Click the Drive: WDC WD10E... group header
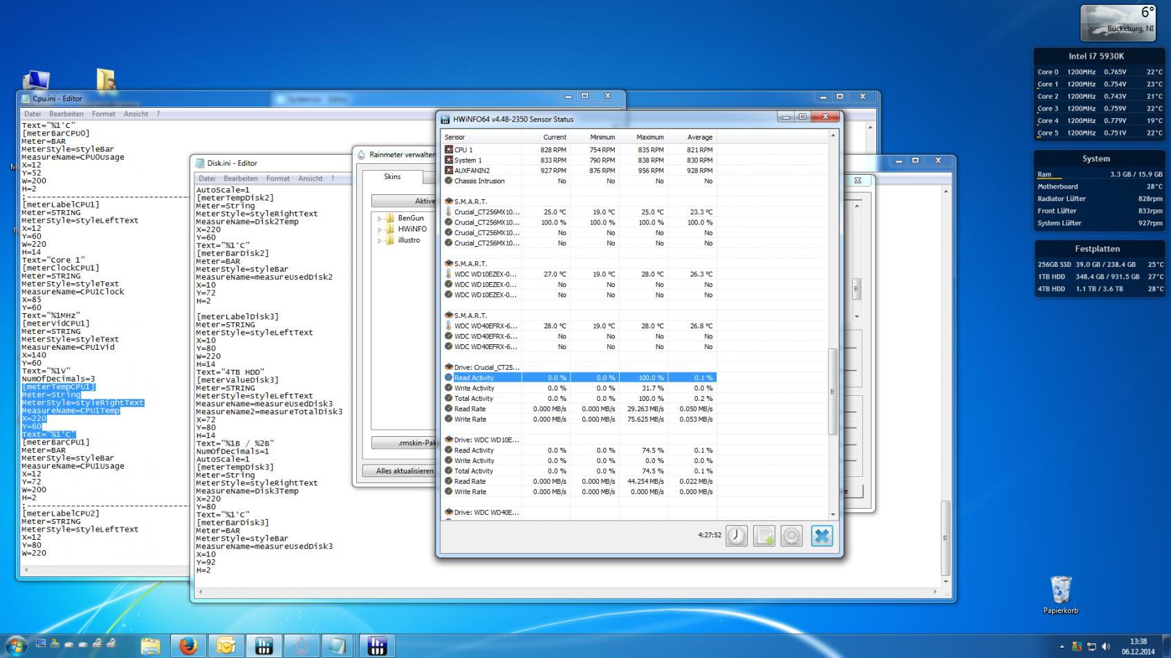The height and width of the screenshot is (658, 1171). click(x=482, y=440)
